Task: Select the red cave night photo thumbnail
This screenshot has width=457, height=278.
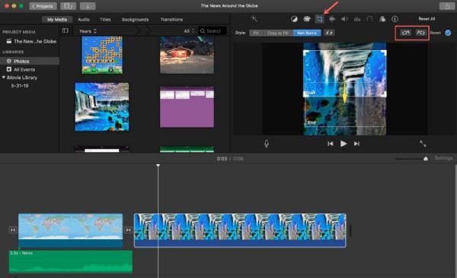Action: (187, 55)
